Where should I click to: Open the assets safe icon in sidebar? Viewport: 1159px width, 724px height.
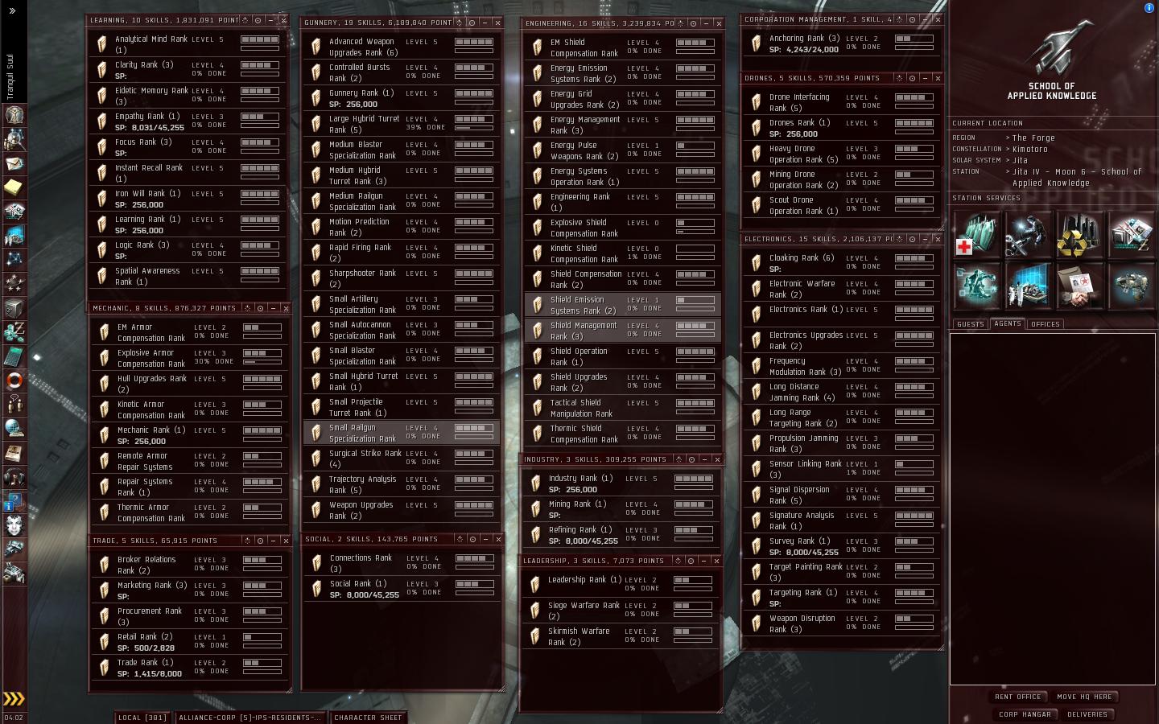coord(14,307)
